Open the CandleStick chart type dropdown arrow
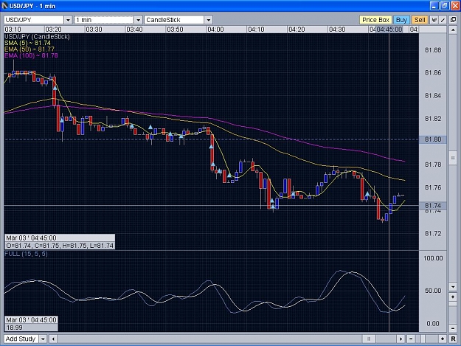The height and width of the screenshot is (346, 461). (x=209, y=20)
